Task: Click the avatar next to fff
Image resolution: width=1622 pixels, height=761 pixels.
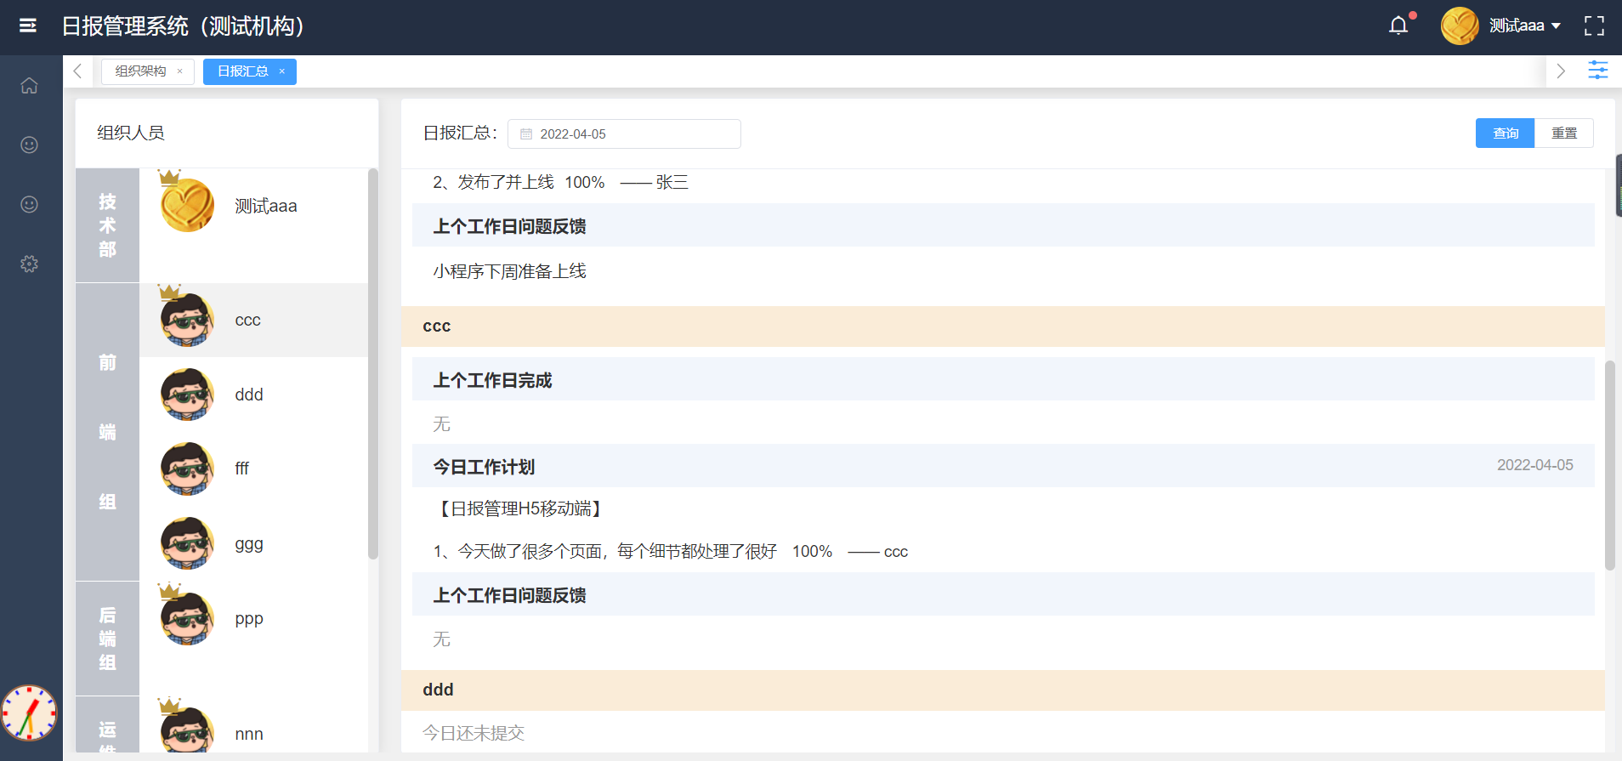Action: click(x=187, y=469)
